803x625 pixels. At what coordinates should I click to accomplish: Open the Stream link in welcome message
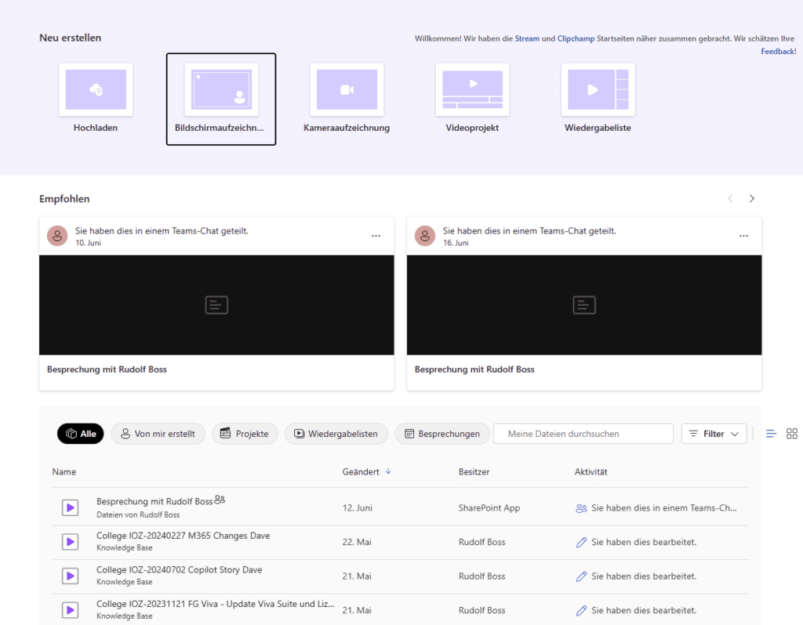coord(527,38)
